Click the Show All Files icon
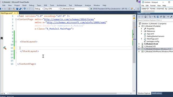The width and height of the screenshot is (173, 97). [164, 17]
